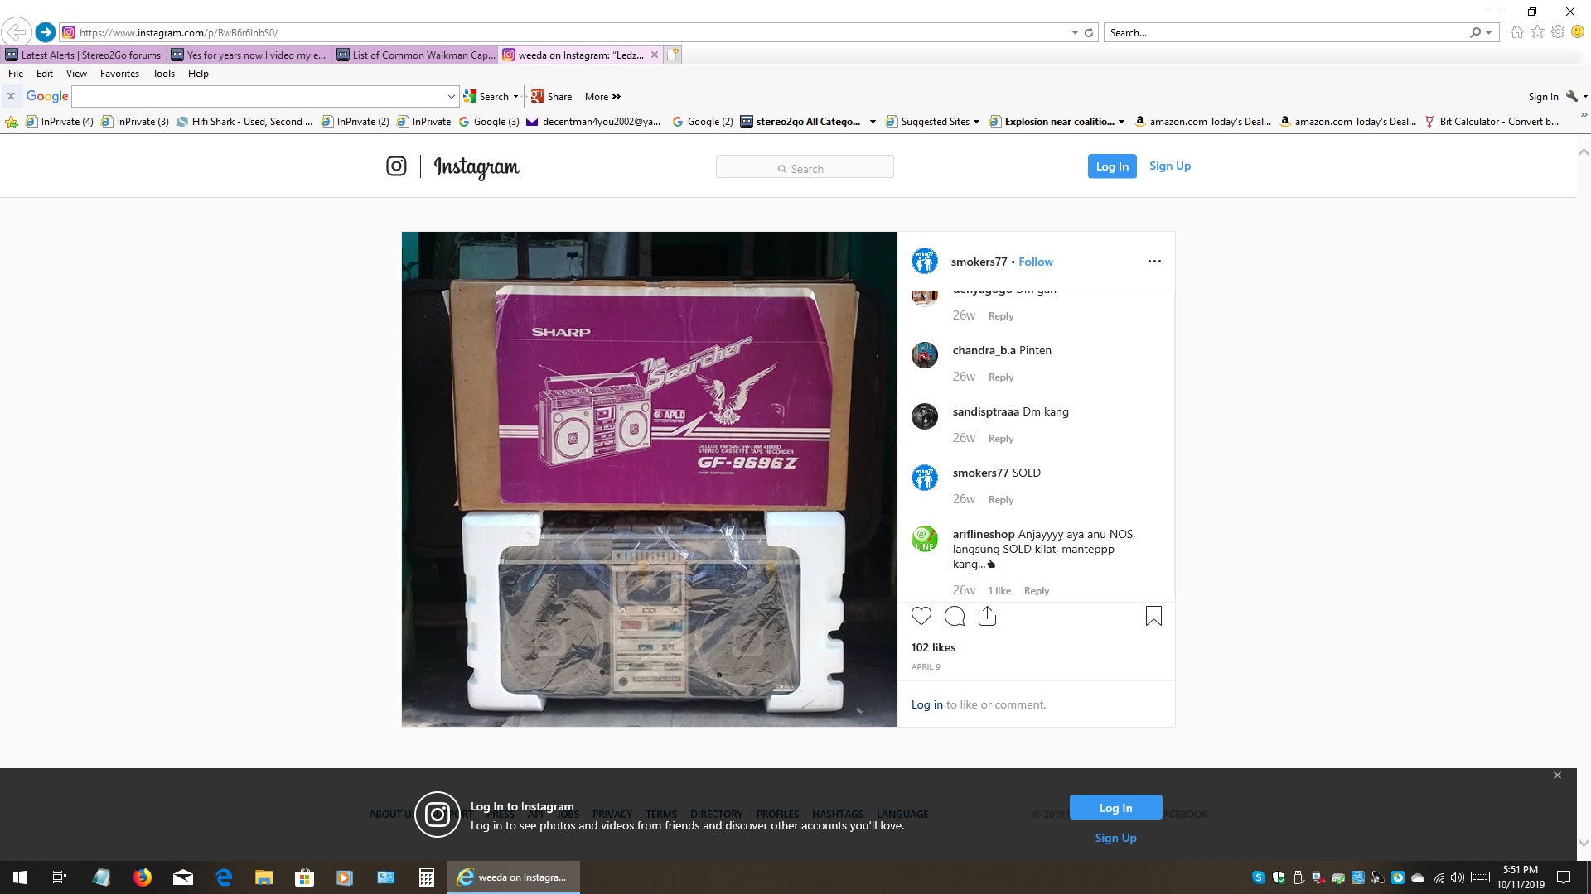The width and height of the screenshot is (1591, 894).
Task: Click the Sharp GF-9696Z boombox photo
Action: point(650,479)
